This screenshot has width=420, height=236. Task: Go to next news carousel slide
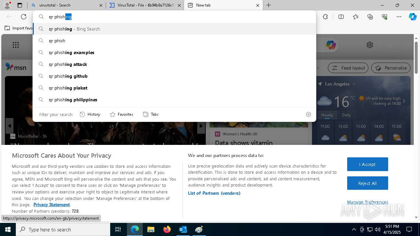pos(201,126)
